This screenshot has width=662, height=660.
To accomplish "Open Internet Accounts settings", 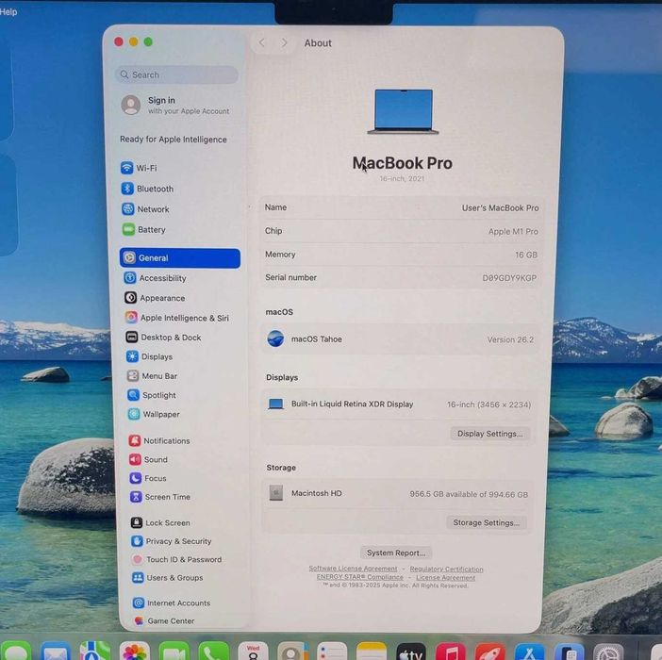I will tap(172, 603).
